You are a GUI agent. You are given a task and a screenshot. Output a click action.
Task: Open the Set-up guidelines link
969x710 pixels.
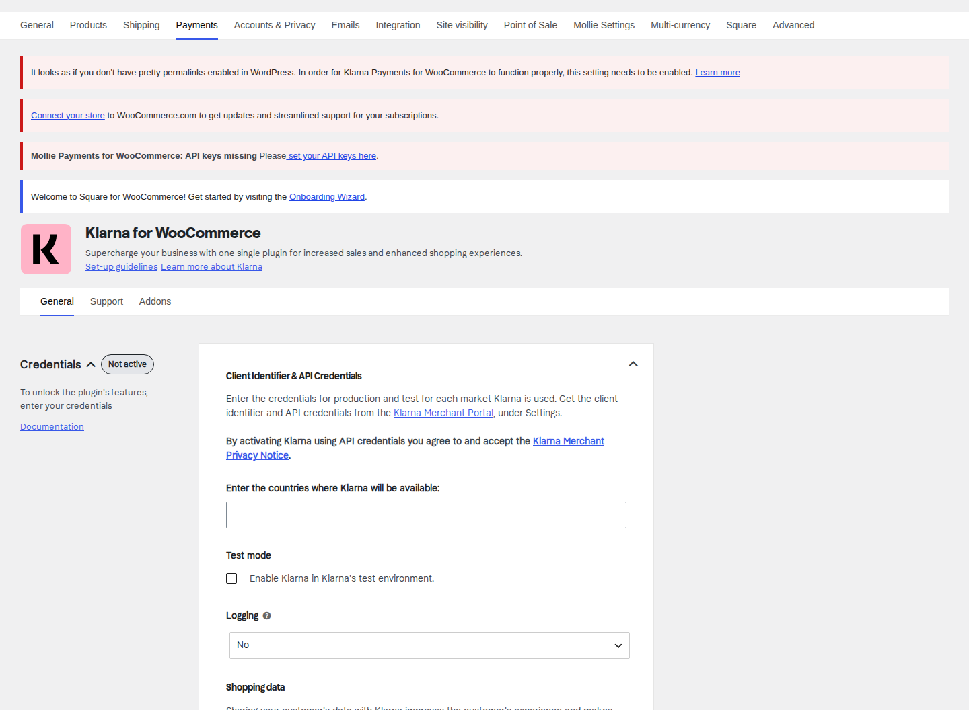point(121,267)
